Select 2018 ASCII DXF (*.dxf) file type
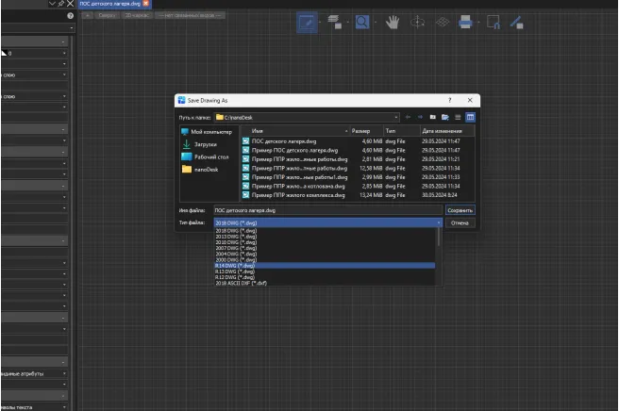 (x=242, y=284)
